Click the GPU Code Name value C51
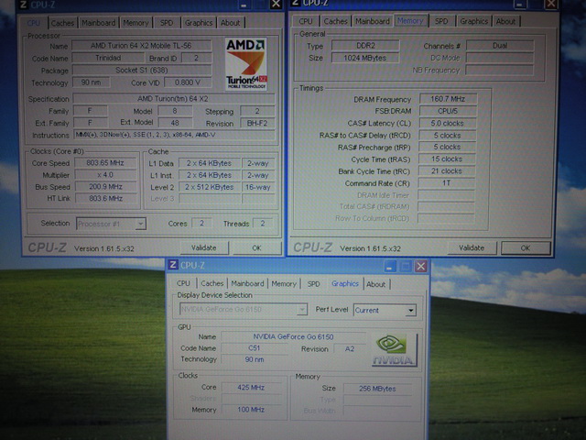Viewport: 586px width, 440px height. click(x=255, y=348)
